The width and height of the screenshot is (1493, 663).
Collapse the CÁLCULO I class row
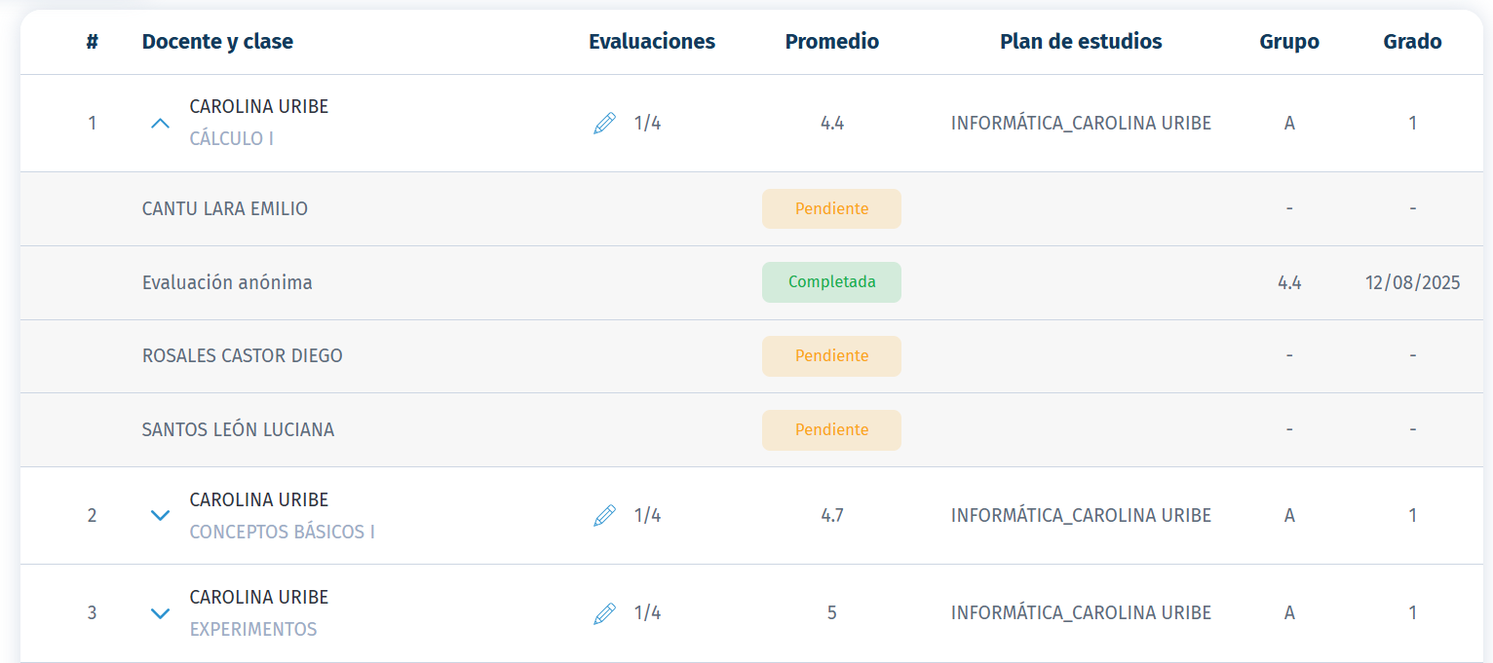[161, 124]
